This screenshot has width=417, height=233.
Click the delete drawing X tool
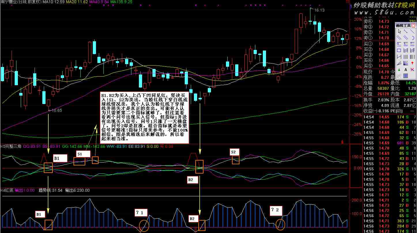pyautogui.click(x=412, y=70)
